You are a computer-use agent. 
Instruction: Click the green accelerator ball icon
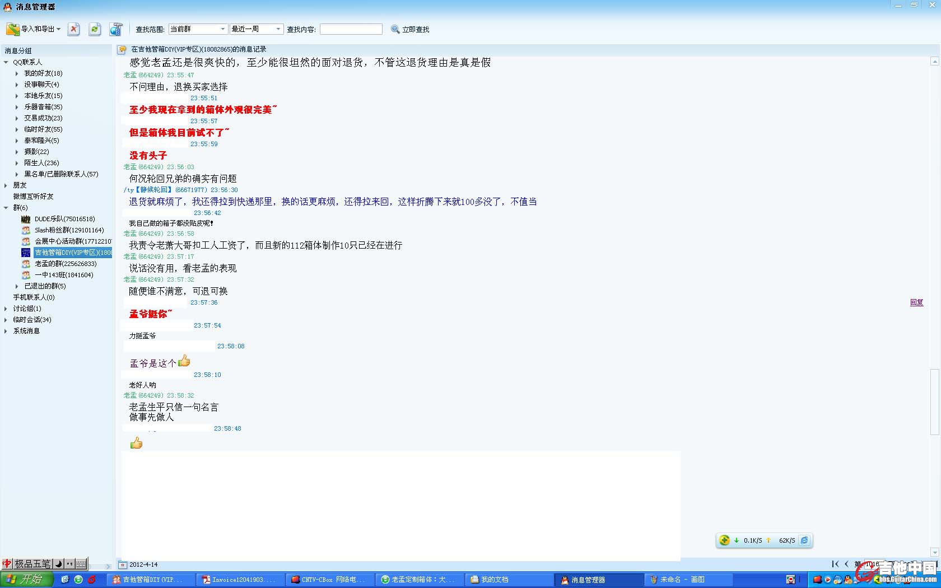[724, 540]
